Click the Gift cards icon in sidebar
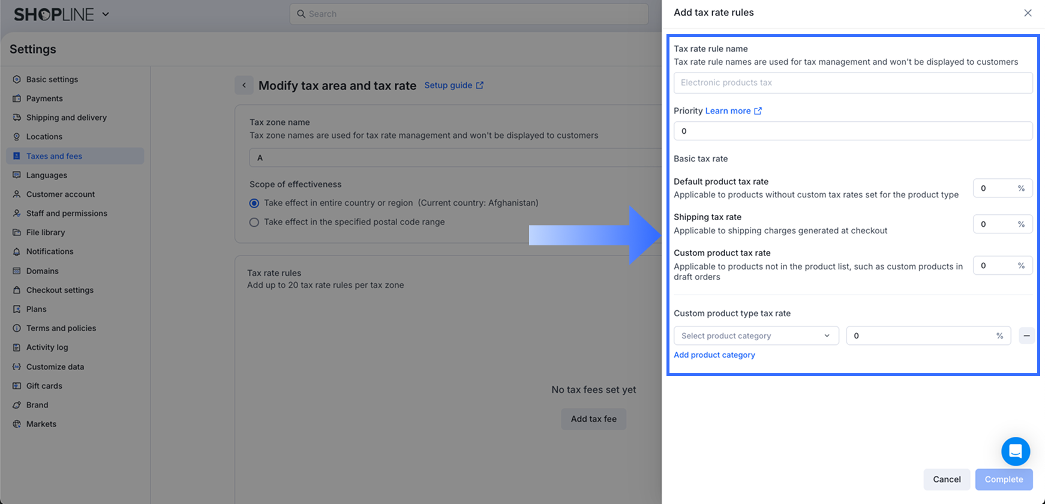 pos(17,386)
